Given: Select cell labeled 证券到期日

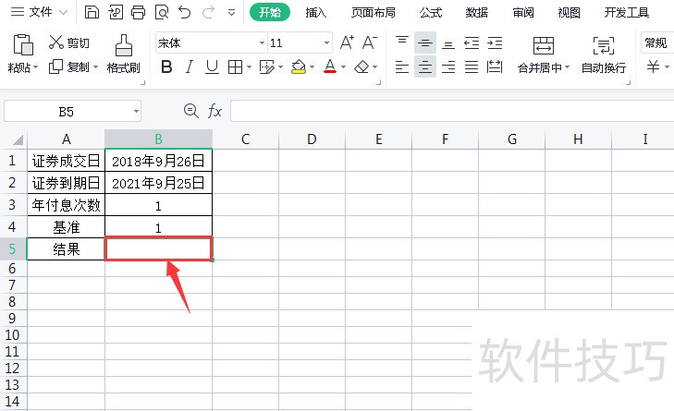Looking at the screenshot, I should [66, 183].
